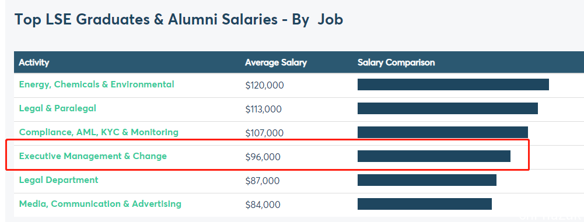Click the $113,000 salary value
Viewport: 584px width, 222px height.
(x=263, y=110)
